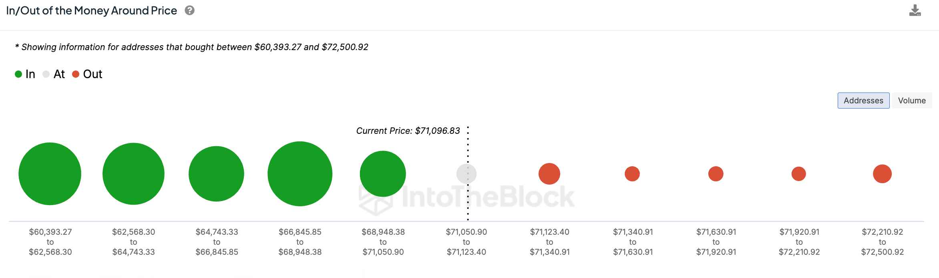Click the In/Out of the Money title
The image size is (939, 278).
tap(91, 11)
